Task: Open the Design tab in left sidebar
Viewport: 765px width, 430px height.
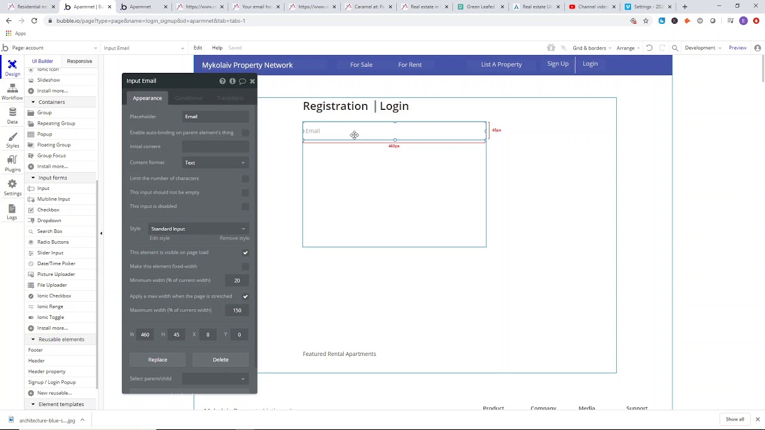Action: tap(12, 67)
